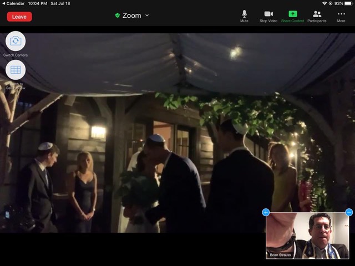
Task: Open the Participants list
Action: click(x=317, y=15)
